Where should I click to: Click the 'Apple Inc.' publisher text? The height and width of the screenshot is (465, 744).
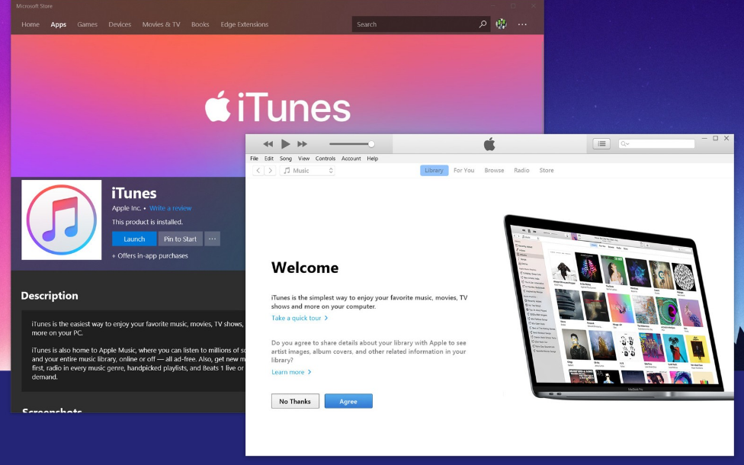tap(127, 208)
